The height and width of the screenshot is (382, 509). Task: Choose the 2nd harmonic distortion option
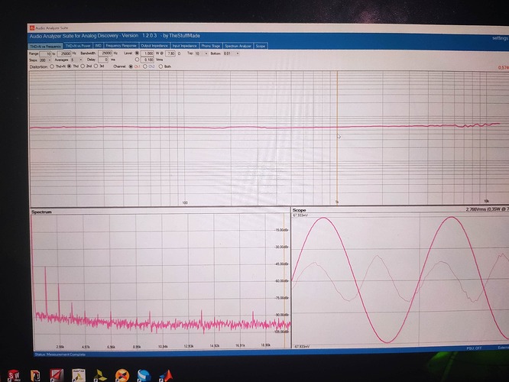click(x=83, y=66)
